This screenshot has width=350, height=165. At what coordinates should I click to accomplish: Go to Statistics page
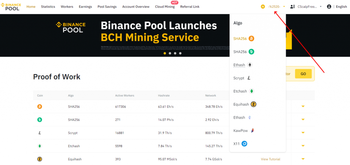click(48, 7)
